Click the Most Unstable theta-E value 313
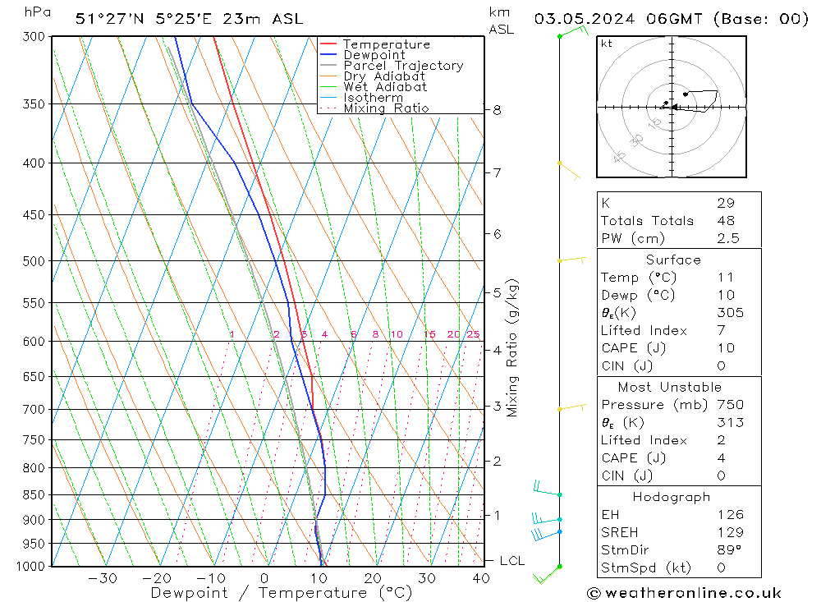The image size is (821, 602). coord(731,423)
